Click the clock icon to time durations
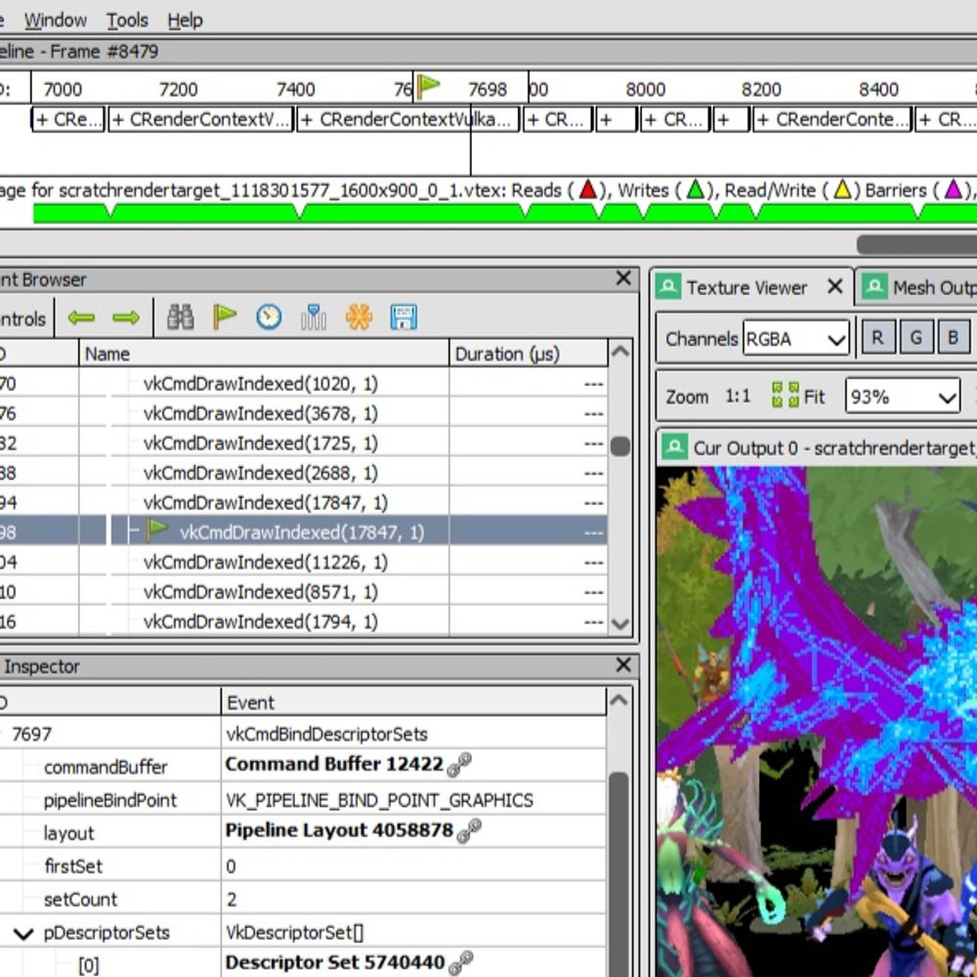Screen dimensions: 977x977 [x=270, y=318]
